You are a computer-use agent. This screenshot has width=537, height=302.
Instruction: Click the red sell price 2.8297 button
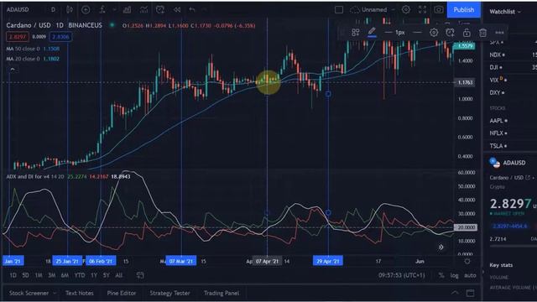(x=17, y=37)
